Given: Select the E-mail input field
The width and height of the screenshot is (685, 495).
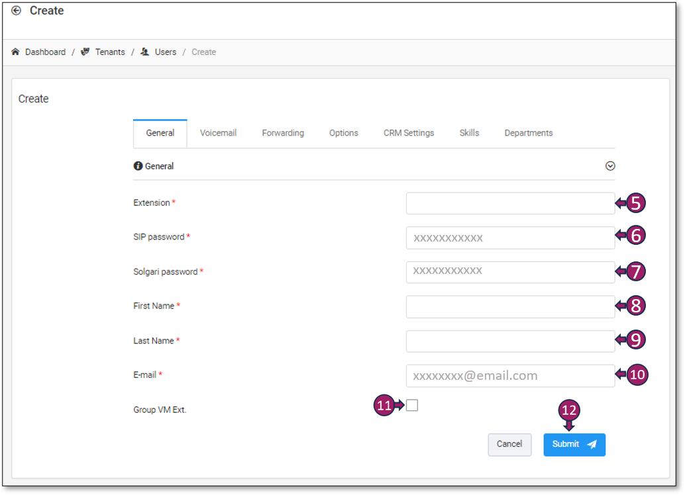Looking at the screenshot, I should pyautogui.click(x=510, y=376).
